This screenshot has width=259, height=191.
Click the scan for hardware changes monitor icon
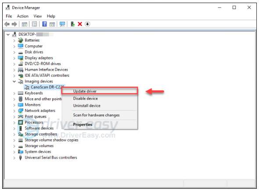click(62, 24)
